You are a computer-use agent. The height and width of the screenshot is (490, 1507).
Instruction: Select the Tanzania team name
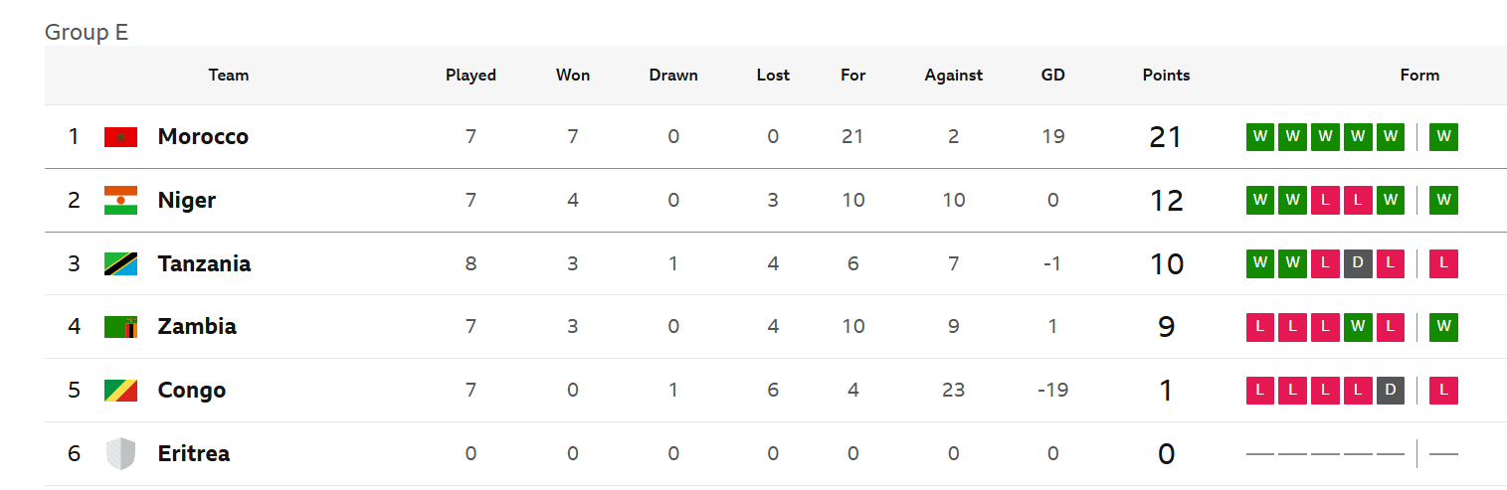[x=204, y=264]
